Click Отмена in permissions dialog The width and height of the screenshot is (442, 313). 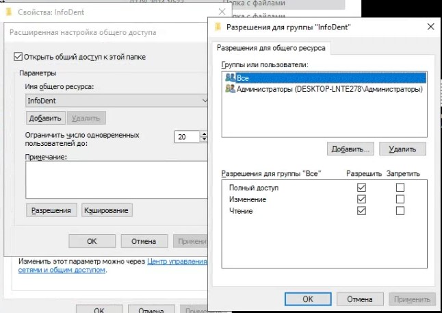pyautogui.click(x=360, y=299)
